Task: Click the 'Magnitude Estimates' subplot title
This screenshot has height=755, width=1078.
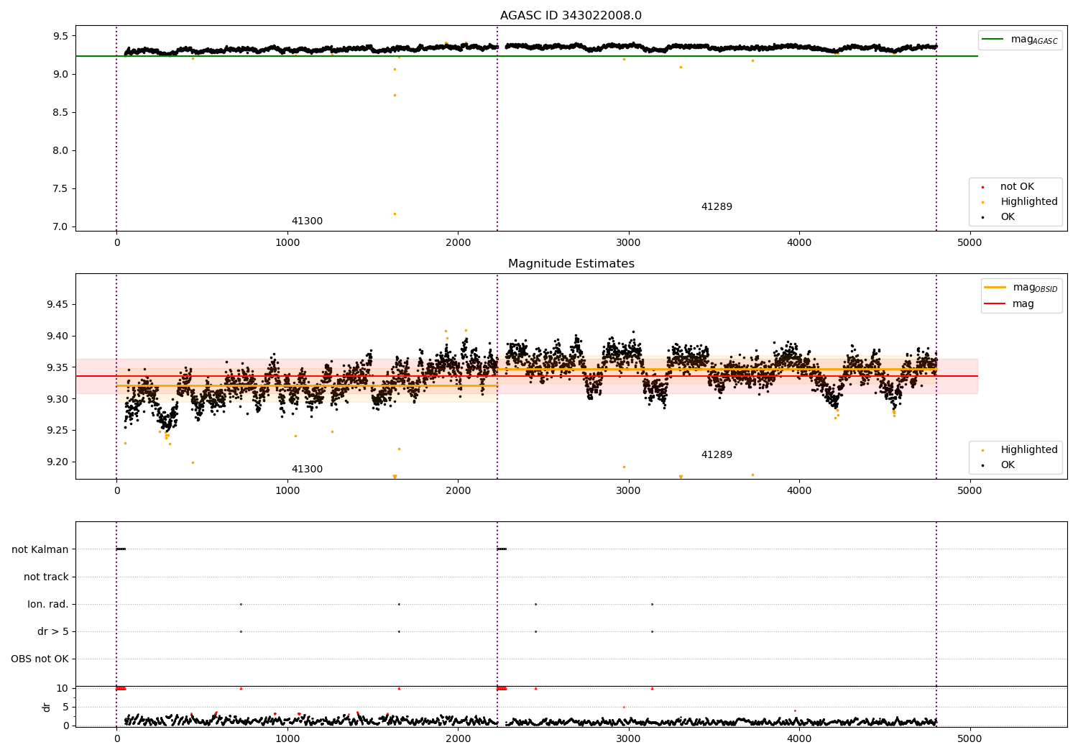Action: (x=571, y=264)
